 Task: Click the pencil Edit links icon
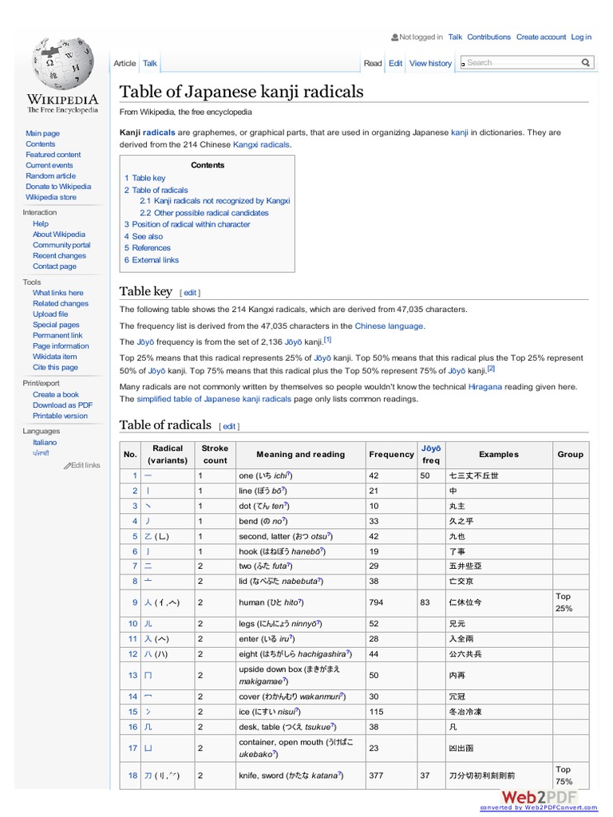point(67,465)
